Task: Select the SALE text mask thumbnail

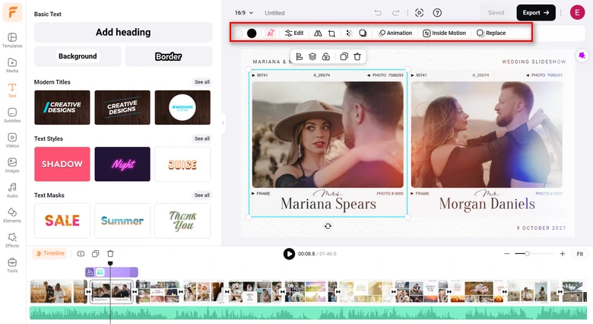Action: [62, 221]
